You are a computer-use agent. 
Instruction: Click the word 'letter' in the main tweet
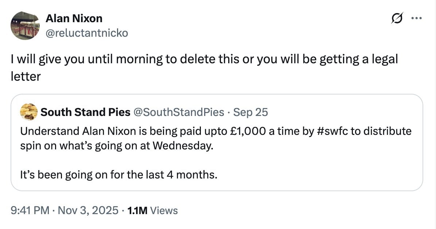(x=25, y=76)
